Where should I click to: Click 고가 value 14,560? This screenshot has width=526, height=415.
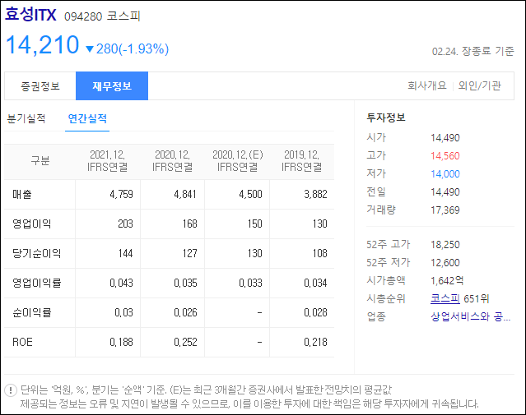coord(445,156)
